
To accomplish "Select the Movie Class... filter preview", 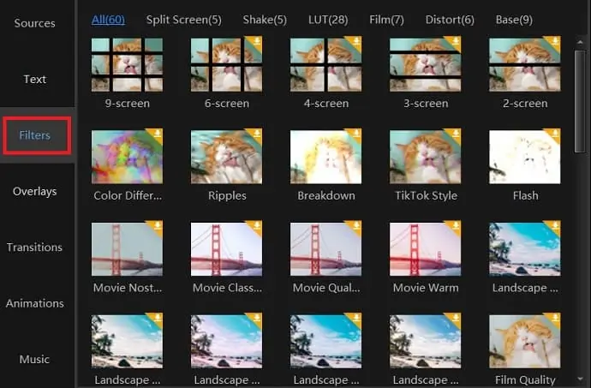I will point(226,249).
